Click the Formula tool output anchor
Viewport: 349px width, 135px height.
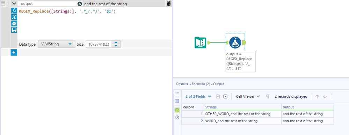click(x=244, y=42)
